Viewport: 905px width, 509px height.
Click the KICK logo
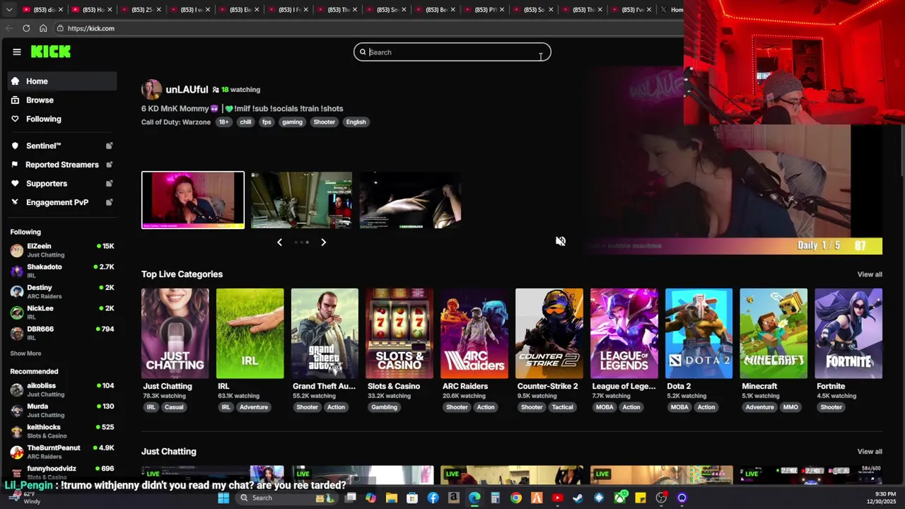50,52
